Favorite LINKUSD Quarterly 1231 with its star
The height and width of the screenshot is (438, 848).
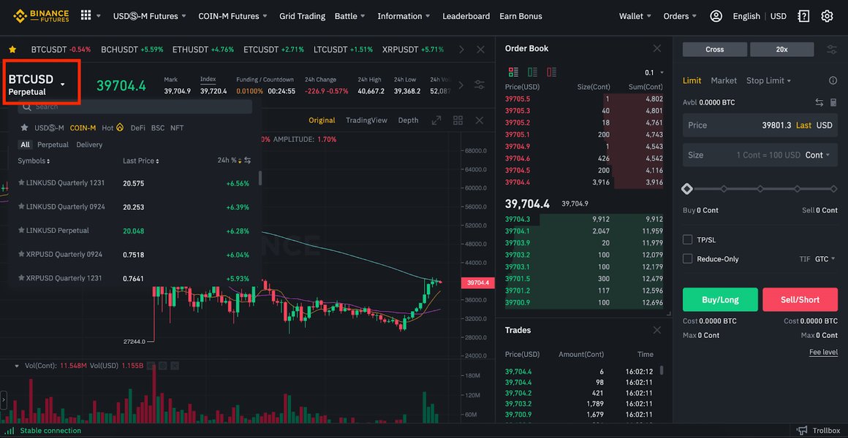(x=22, y=183)
